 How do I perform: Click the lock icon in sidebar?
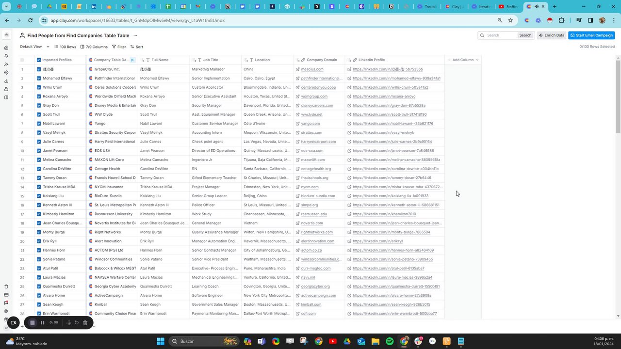pos(6,89)
